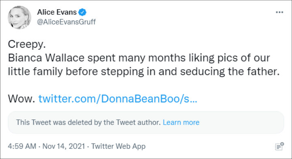This screenshot has height=159, width=292.
Task: Visit the @AliceEvansGruff handle
Action: point(66,22)
